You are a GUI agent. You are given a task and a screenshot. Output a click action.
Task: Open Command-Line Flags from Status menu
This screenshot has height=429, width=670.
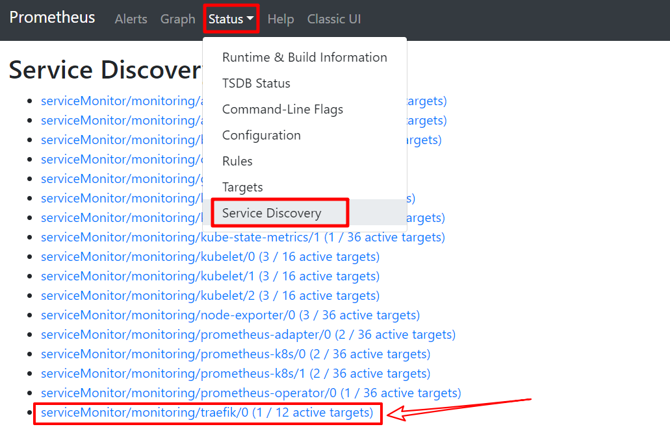click(x=282, y=109)
